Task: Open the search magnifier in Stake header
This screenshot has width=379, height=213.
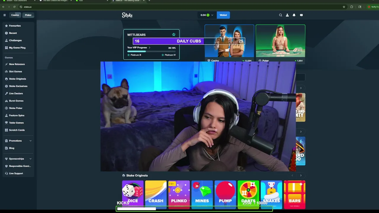Action: click(280, 15)
